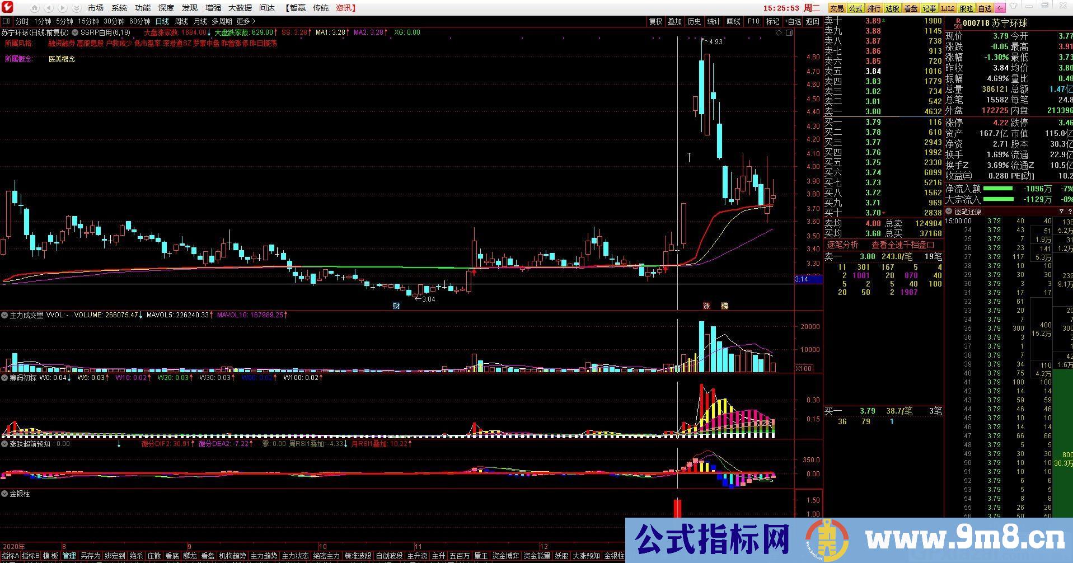Click the T marker on the candlestick chart
Viewport: 1073px width, 563px height.
pos(689,157)
